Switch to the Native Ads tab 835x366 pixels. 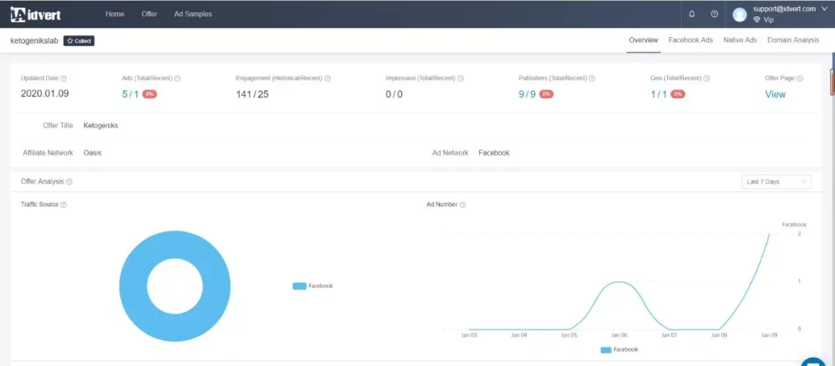tap(740, 40)
